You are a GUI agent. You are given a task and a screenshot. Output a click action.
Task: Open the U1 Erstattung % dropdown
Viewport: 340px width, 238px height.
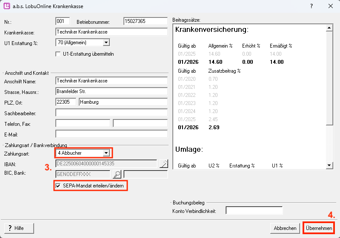point(106,42)
